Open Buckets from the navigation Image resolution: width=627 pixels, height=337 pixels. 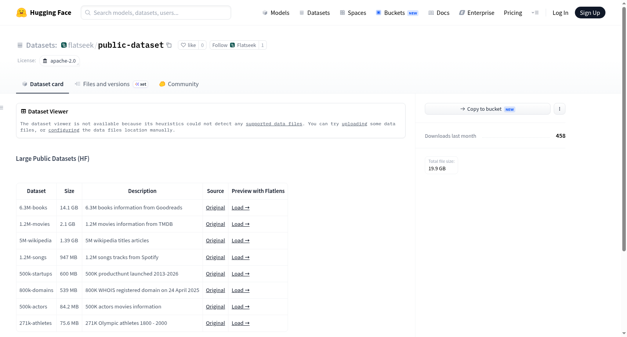click(x=397, y=13)
